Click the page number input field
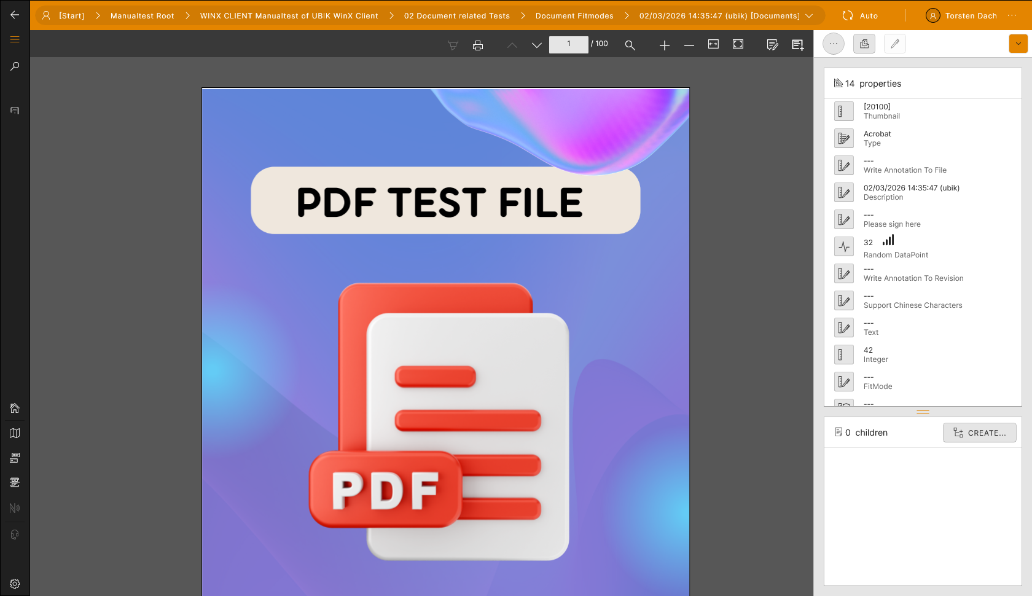1032x596 pixels. tap(568, 44)
